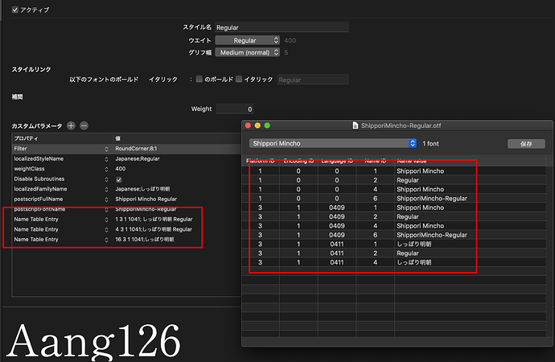Image resolution: width=555 pixels, height=362 pixels.
Task: Toggle the アクティブ checkbox
Action: tap(14, 10)
